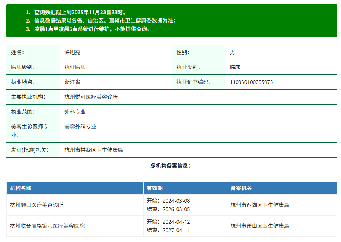Click the 执业医师 level value
The width and height of the screenshot is (341, 242).
(75, 67)
